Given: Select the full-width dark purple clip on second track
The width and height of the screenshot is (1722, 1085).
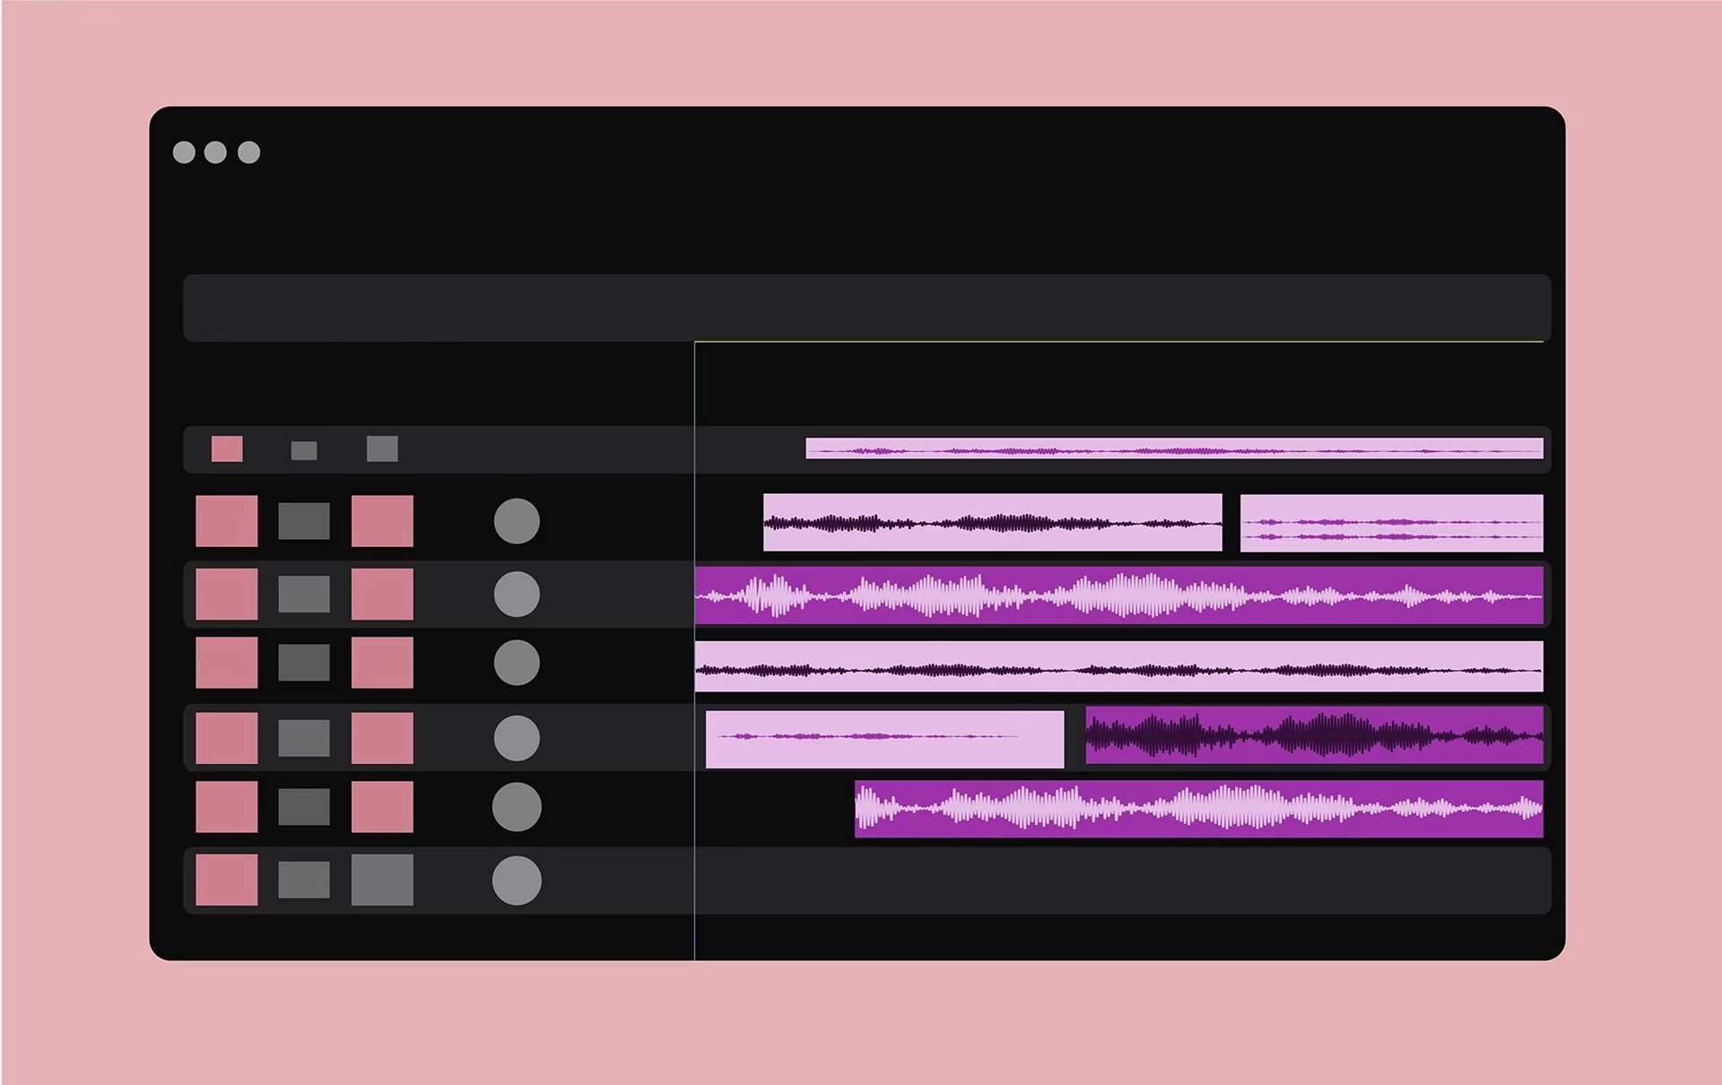Looking at the screenshot, I should (1118, 595).
